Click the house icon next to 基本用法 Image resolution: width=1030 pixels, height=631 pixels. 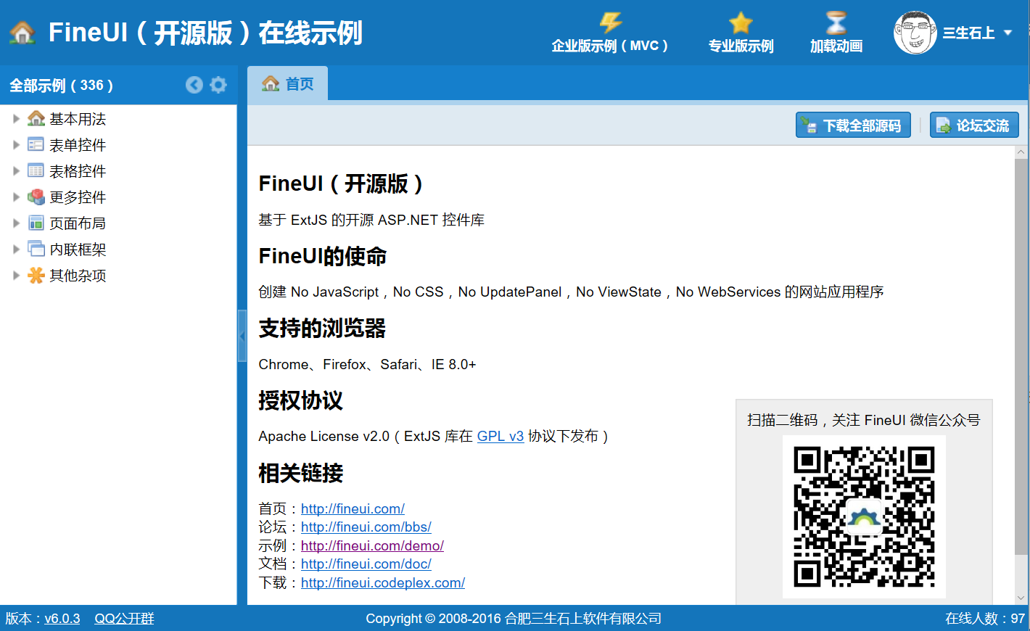click(x=36, y=118)
